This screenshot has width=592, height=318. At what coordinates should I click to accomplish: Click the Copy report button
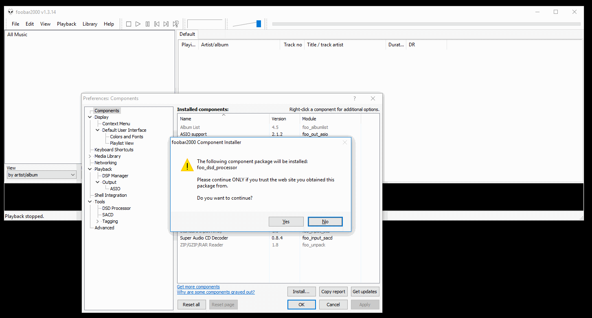[333, 292]
